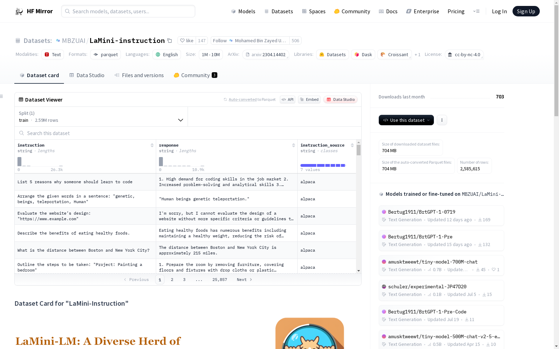
Task: Click the HF Mirror logo icon
Action: 19,12
